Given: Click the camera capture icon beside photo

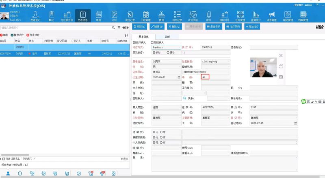Looking at the screenshot, I should [281, 77].
